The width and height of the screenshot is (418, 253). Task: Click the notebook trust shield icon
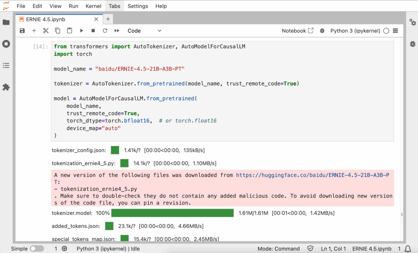[310, 249]
